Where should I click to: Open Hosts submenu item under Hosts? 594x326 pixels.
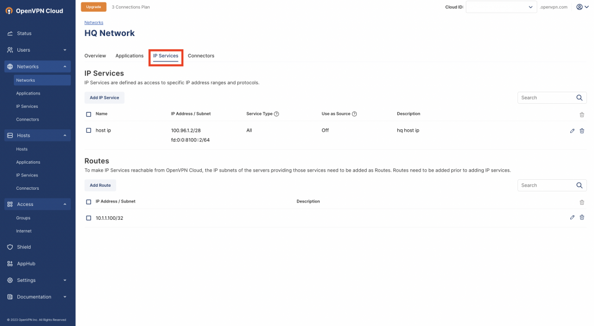coord(21,149)
